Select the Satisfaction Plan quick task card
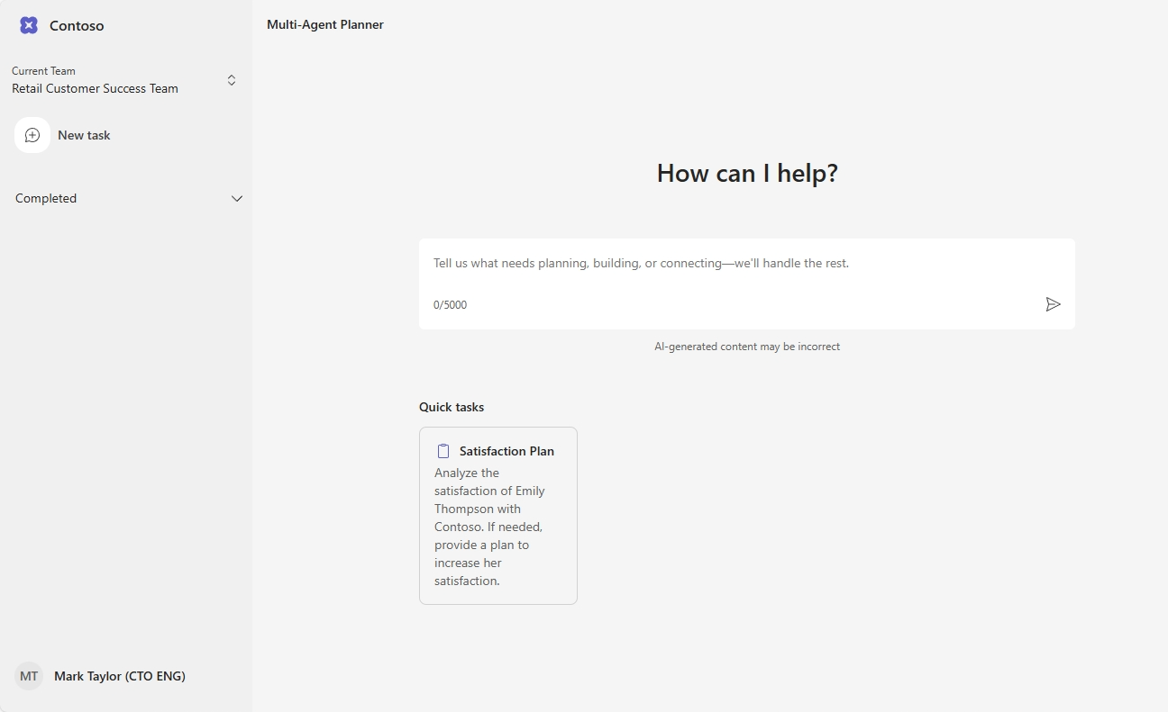The width and height of the screenshot is (1168, 712). pos(498,516)
